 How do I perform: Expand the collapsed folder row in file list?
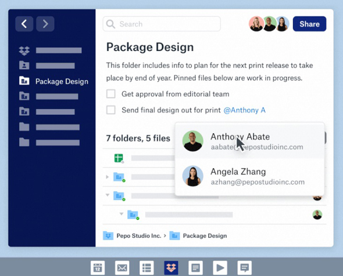point(107,177)
